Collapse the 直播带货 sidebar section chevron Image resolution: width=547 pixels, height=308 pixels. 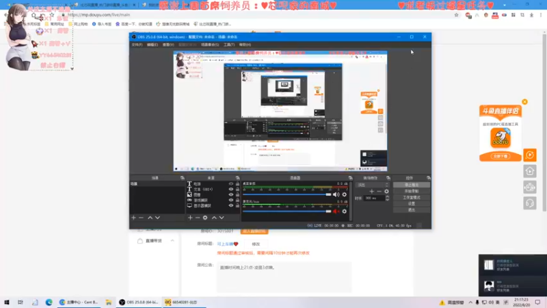tap(172, 241)
